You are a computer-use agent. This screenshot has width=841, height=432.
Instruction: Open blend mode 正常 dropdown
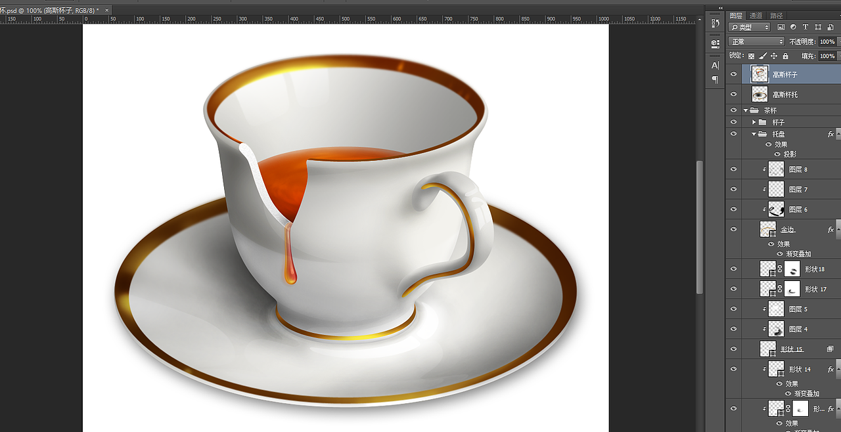(x=756, y=41)
